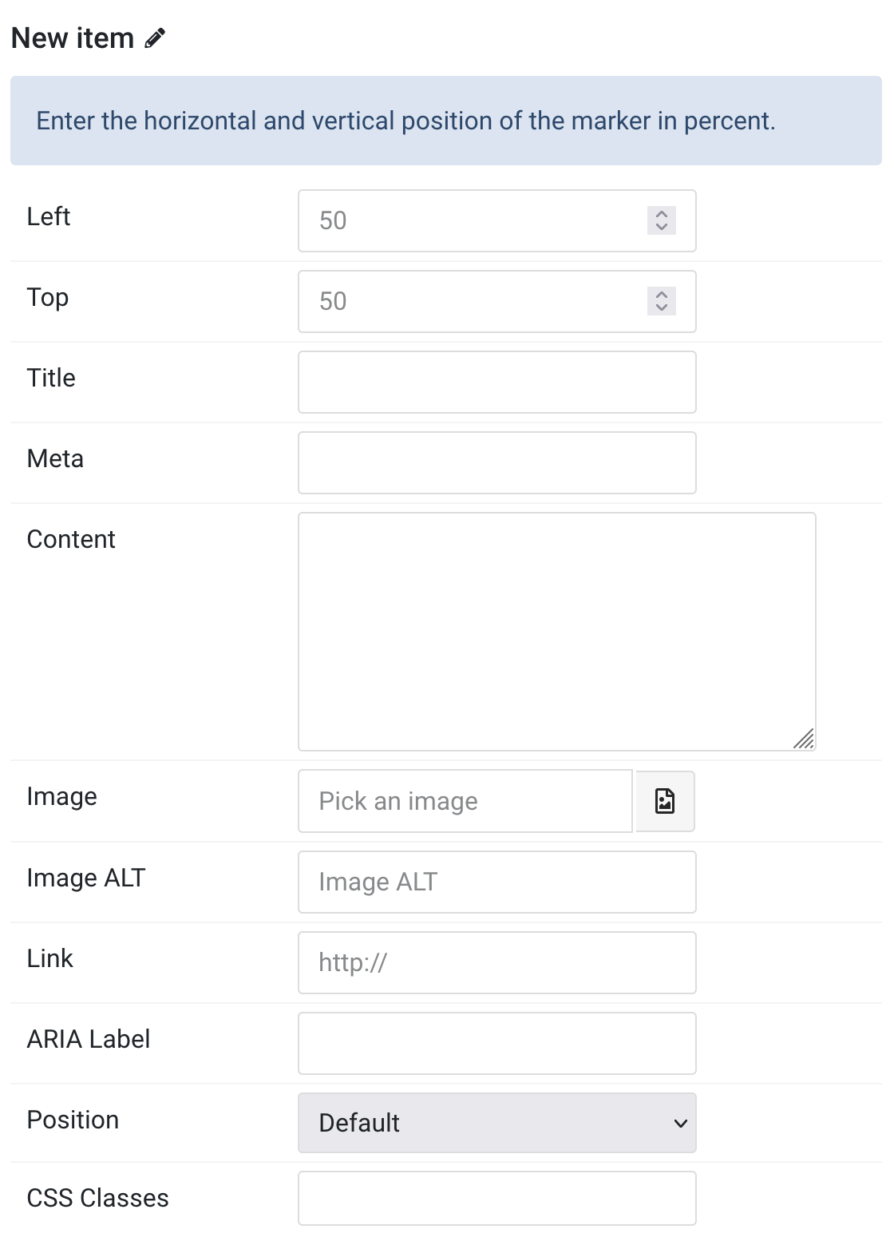The image size is (894, 1249).
Task: Click the Left field stepper arrows
Action: click(x=662, y=220)
